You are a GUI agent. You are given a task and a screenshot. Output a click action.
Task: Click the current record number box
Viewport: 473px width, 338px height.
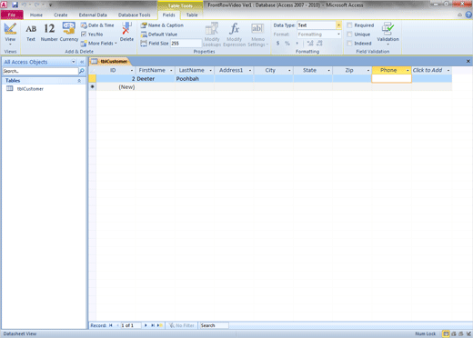[x=131, y=325]
